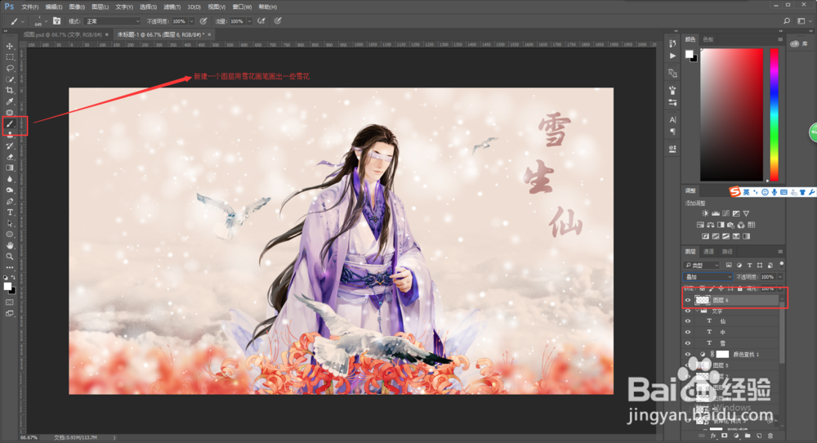Viewport: 817px width, 443px height.
Task: Open the 文件(F) menu
Action: (x=29, y=7)
